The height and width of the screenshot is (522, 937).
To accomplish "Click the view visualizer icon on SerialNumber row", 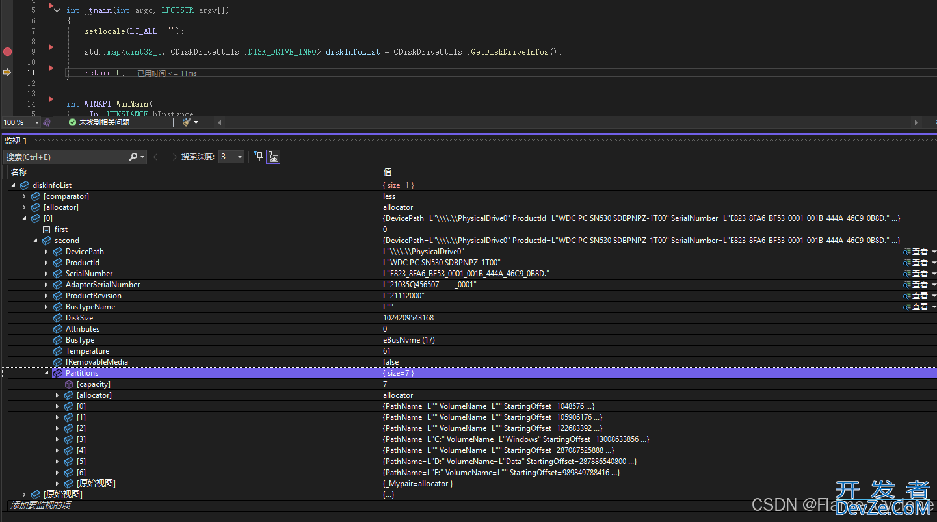I will tap(906, 274).
